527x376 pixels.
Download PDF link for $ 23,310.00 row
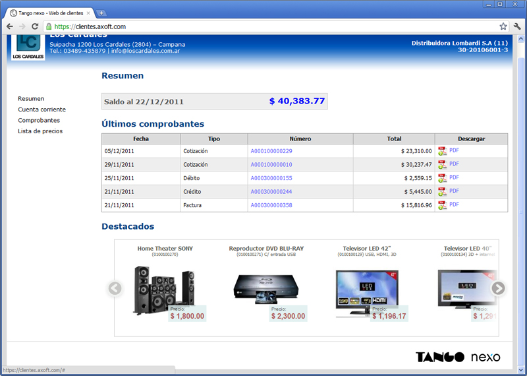tap(454, 150)
